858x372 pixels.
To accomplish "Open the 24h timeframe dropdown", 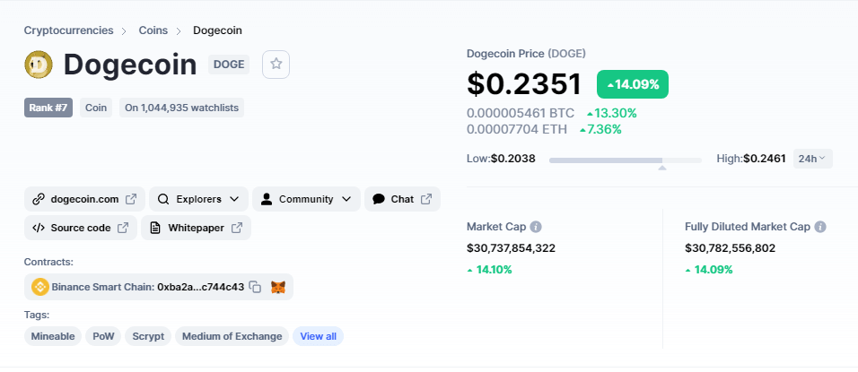I will (x=812, y=159).
